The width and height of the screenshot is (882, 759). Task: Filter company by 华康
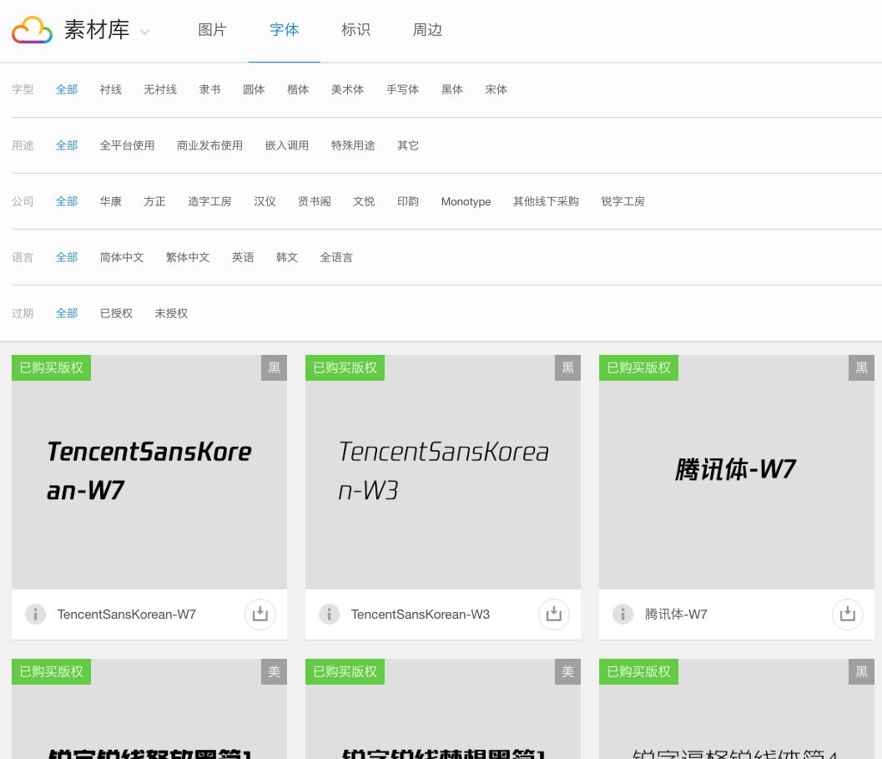110,201
